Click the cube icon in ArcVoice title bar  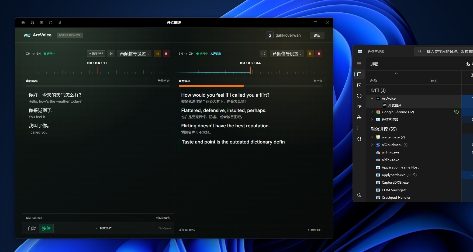[x=23, y=23]
